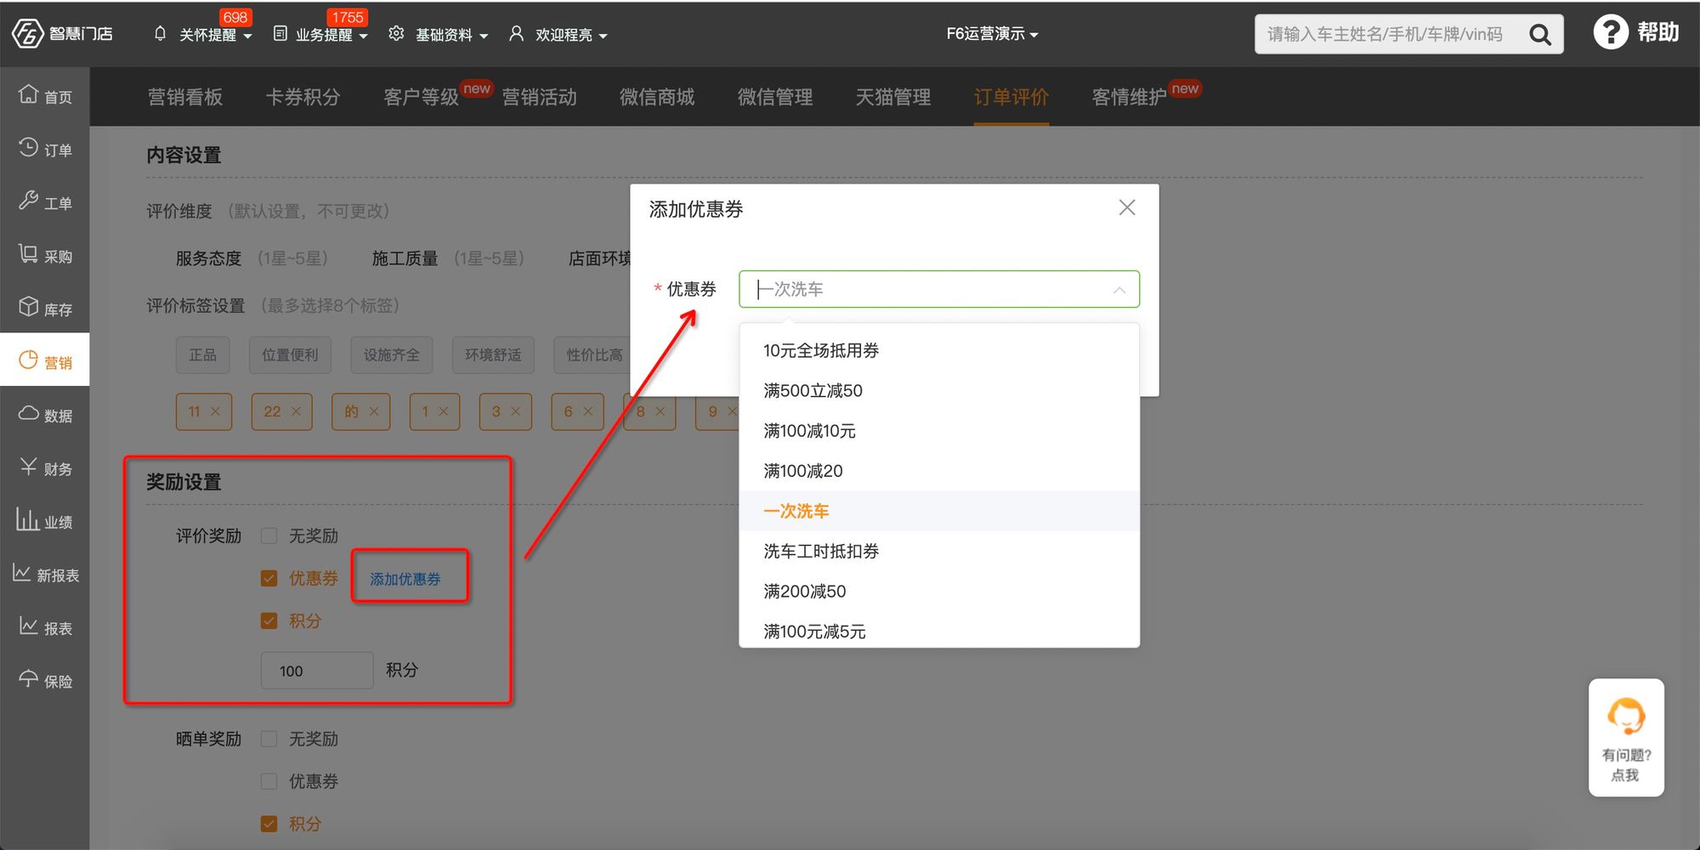Select 满100元减5元 option
Viewport: 1700px width, 850px height.
pyautogui.click(x=939, y=631)
